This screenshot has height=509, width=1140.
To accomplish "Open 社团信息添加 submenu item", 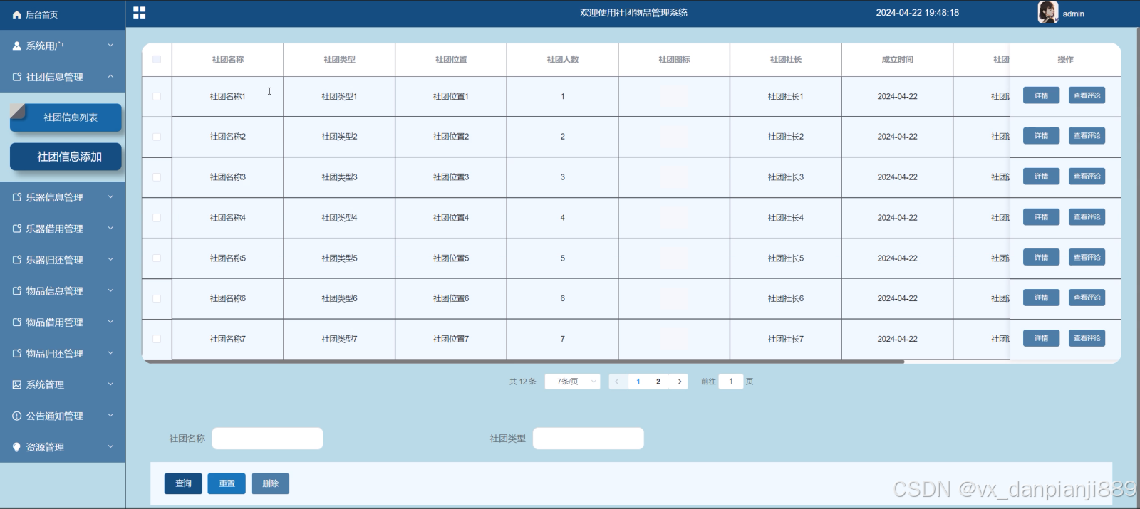I will point(66,157).
